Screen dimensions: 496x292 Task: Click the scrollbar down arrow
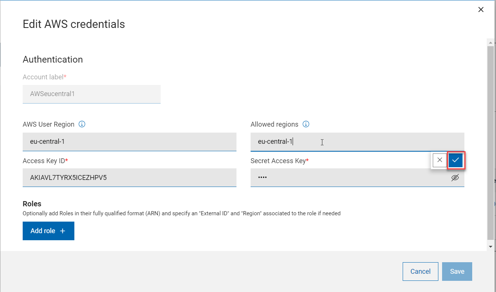coord(491,247)
